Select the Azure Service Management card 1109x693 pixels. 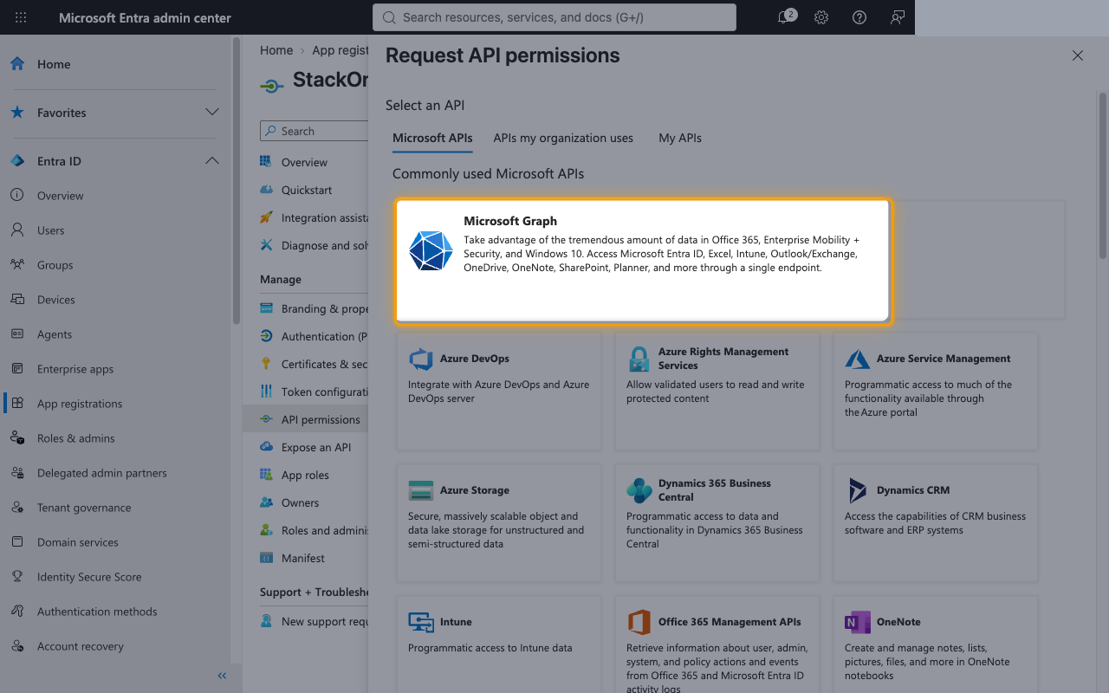pos(936,392)
